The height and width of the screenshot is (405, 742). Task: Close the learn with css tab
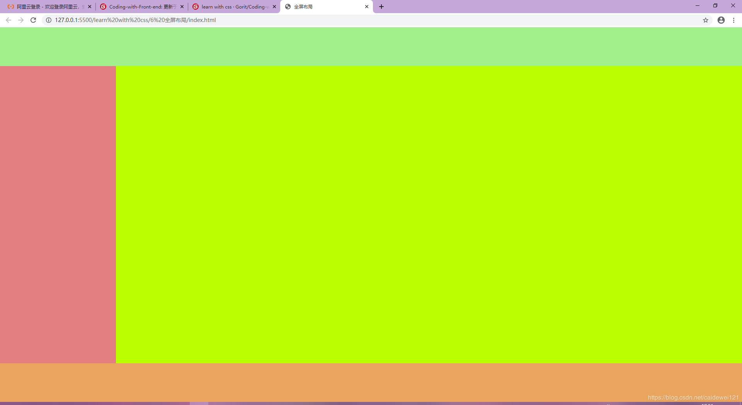[274, 7]
